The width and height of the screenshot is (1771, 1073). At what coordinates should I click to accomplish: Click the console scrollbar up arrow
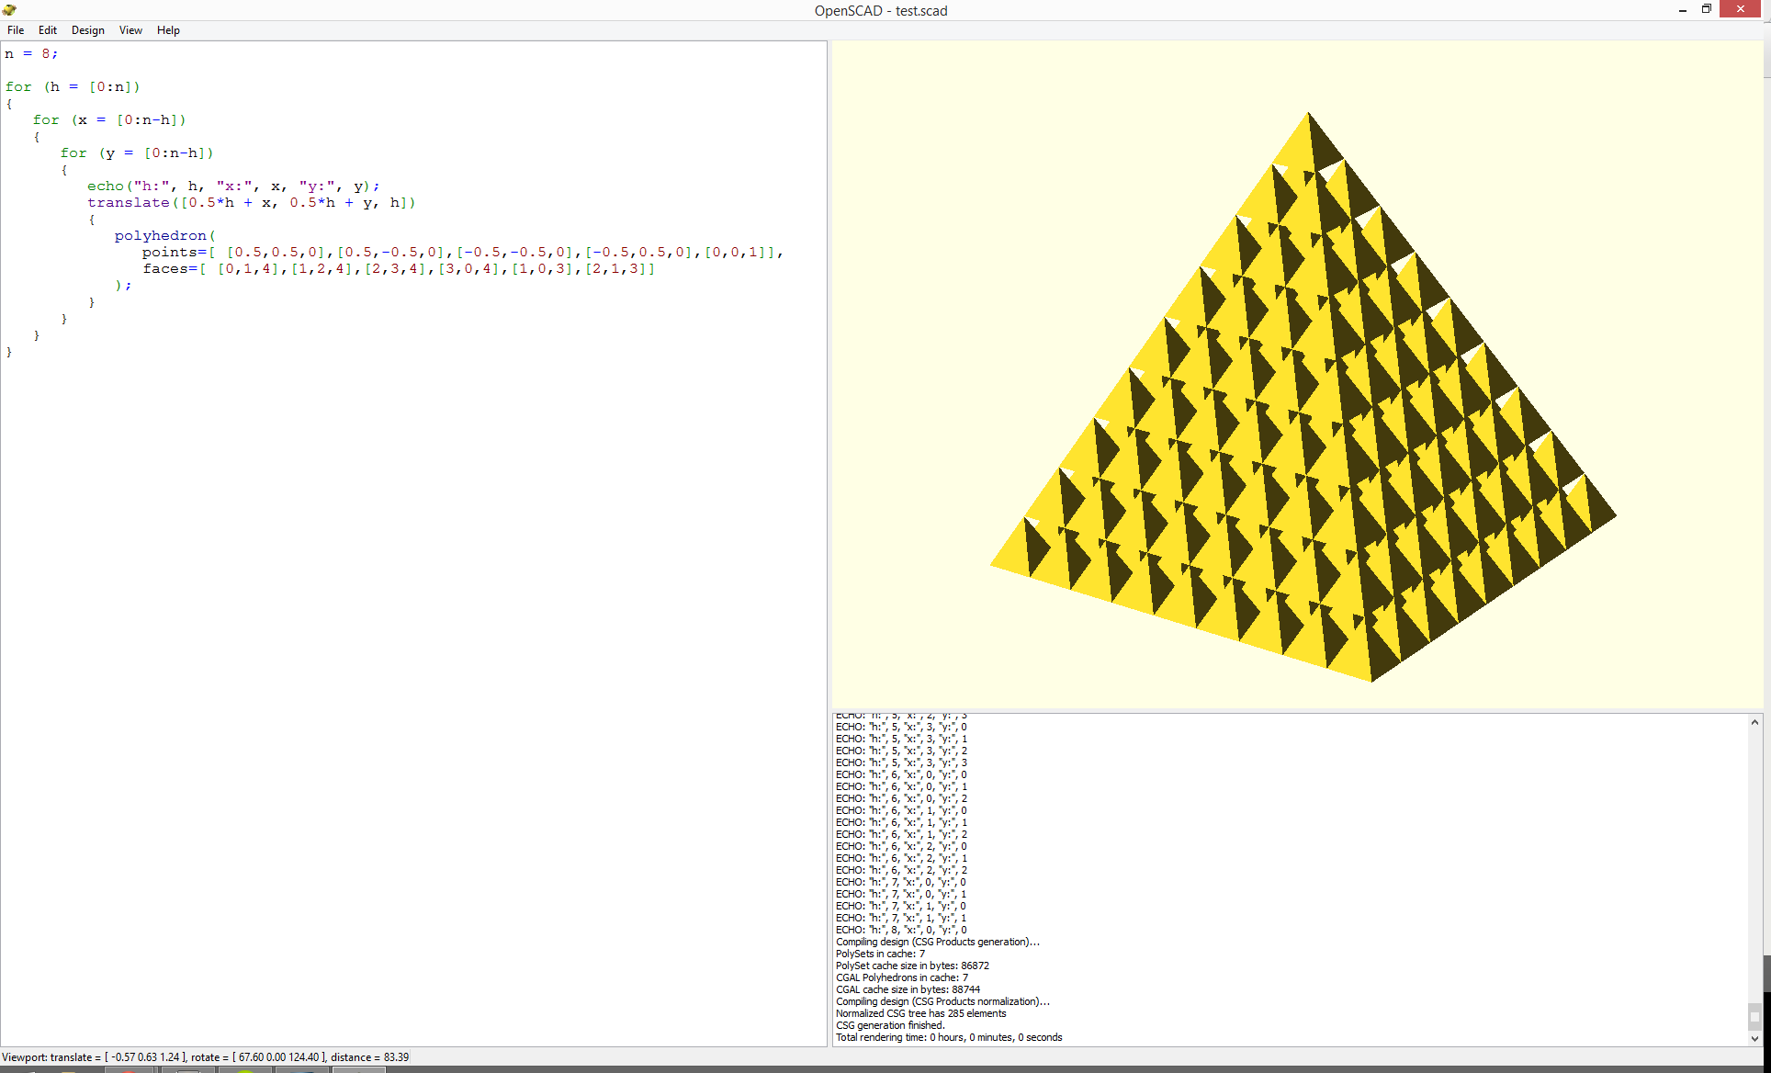(x=1754, y=723)
